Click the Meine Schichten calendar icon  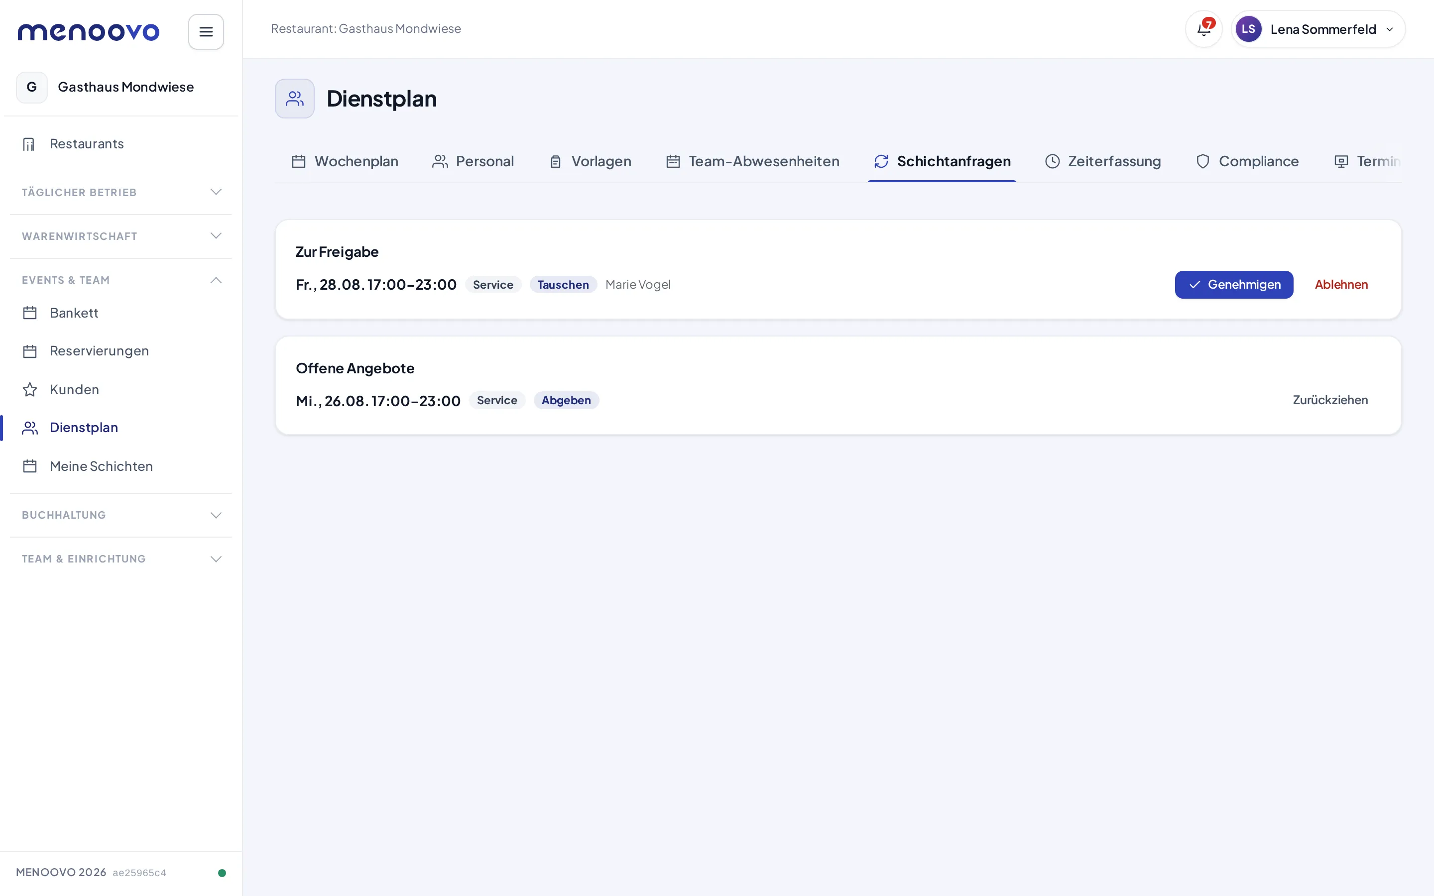pyautogui.click(x=30, y=466)
